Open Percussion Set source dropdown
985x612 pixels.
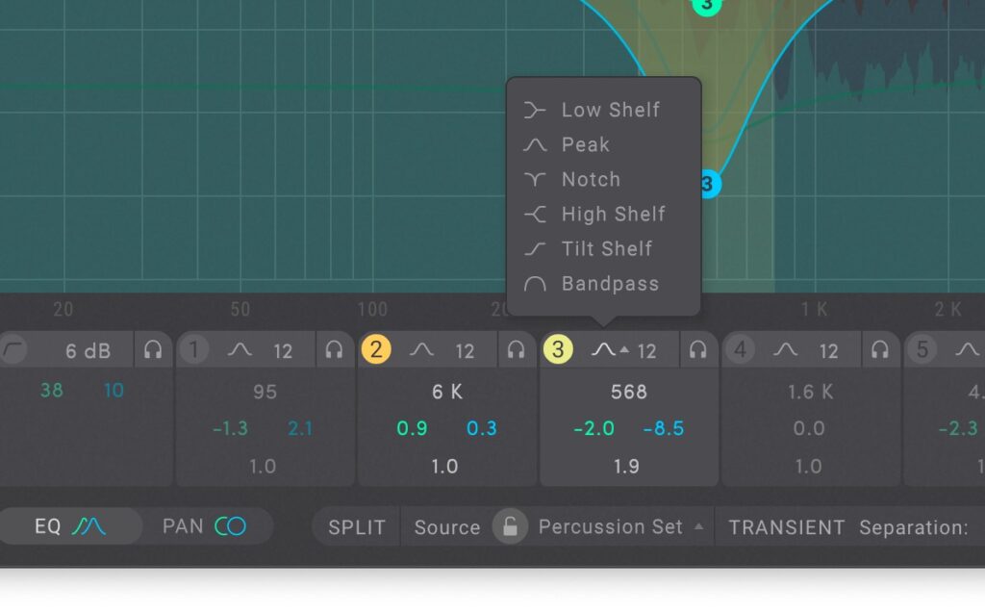pos(619,526)
